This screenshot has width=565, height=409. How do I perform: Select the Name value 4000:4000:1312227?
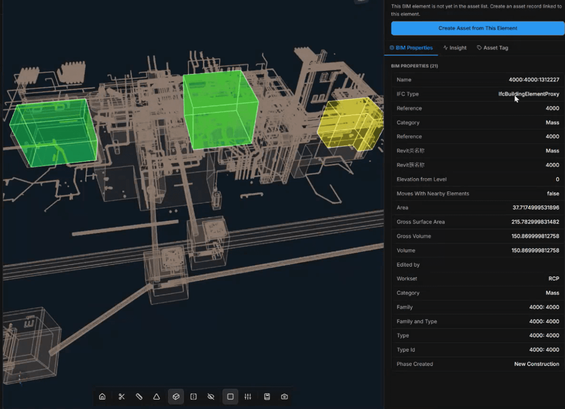[534, 80]
